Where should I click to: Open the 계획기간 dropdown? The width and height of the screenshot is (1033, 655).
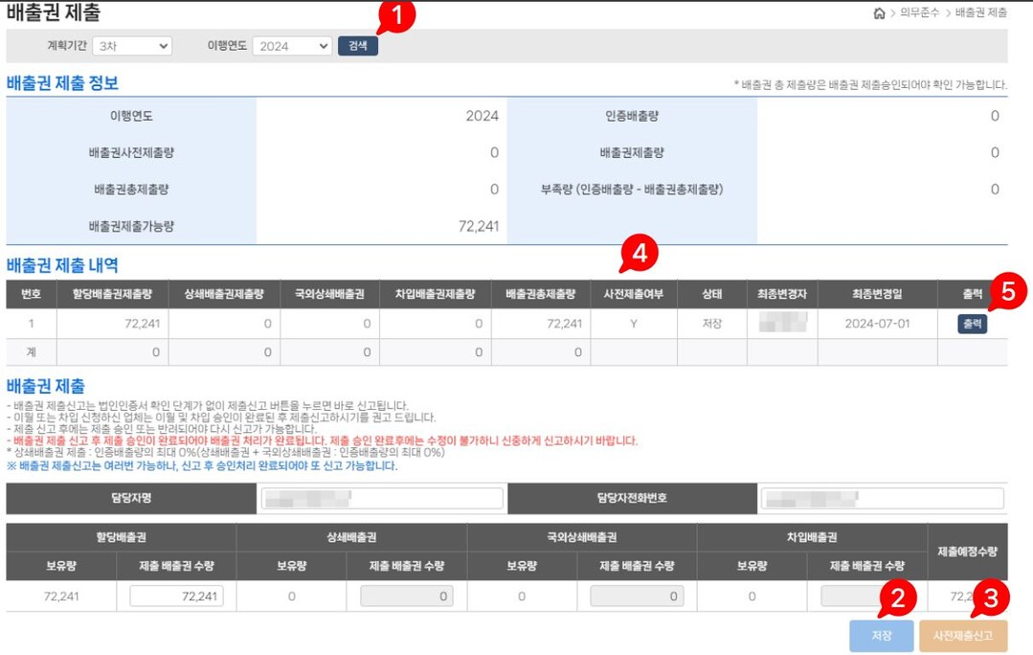pyautogui.click(x=132, y=46)
